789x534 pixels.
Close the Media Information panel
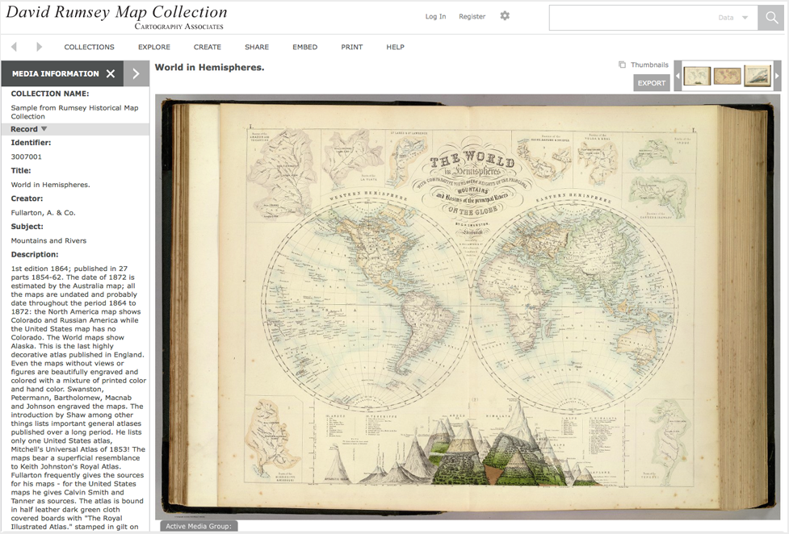111,73
